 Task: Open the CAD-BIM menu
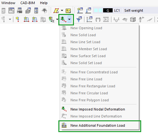(28, 3)
